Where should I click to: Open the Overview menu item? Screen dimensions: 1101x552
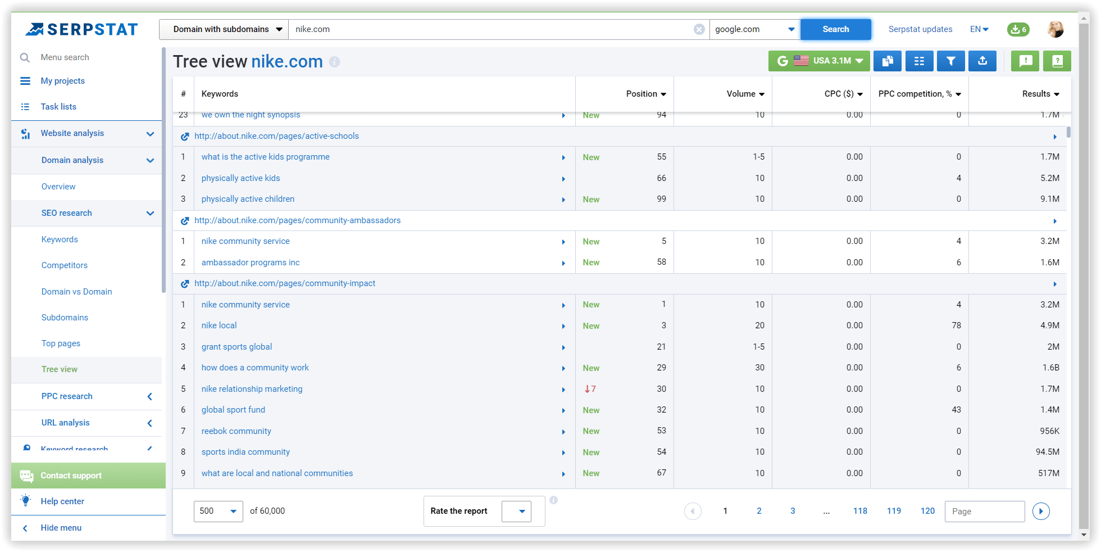coord(58,187)
